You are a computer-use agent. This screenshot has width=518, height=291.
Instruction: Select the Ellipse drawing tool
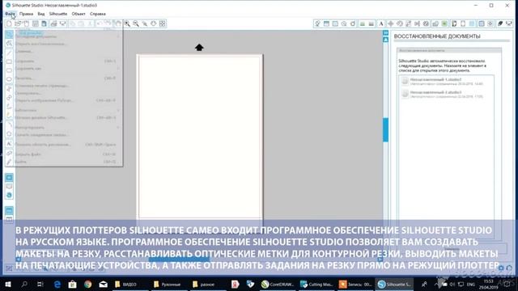click(9, 79)
